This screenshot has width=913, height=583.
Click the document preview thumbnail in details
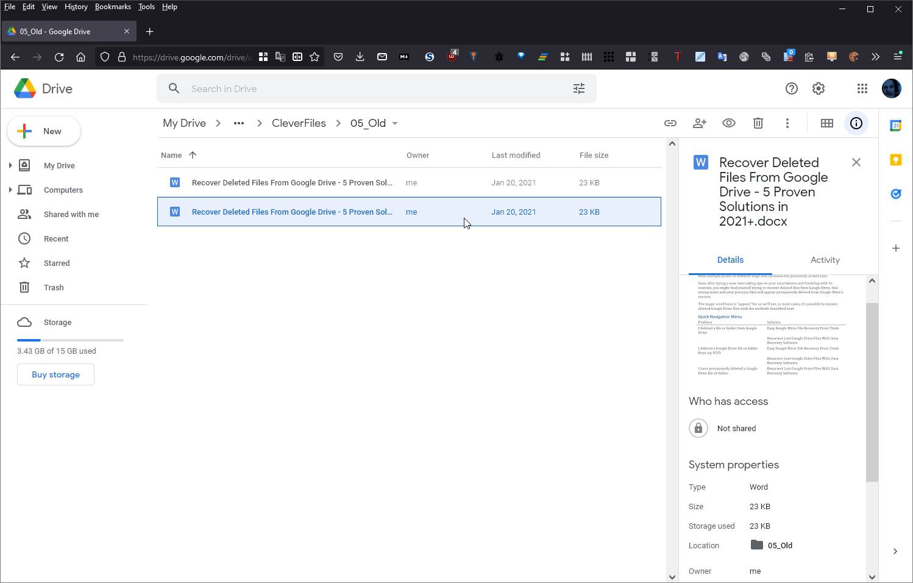771,326
